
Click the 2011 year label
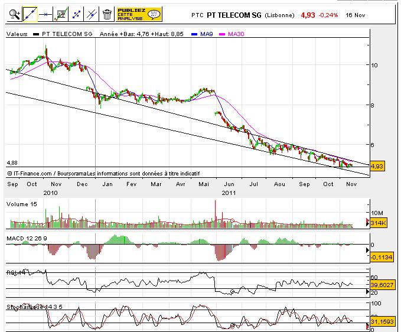(229, 193)
